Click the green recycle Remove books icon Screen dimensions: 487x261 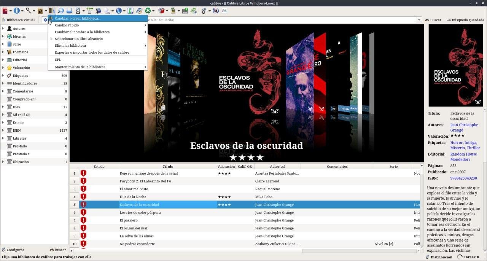(148, 11)
